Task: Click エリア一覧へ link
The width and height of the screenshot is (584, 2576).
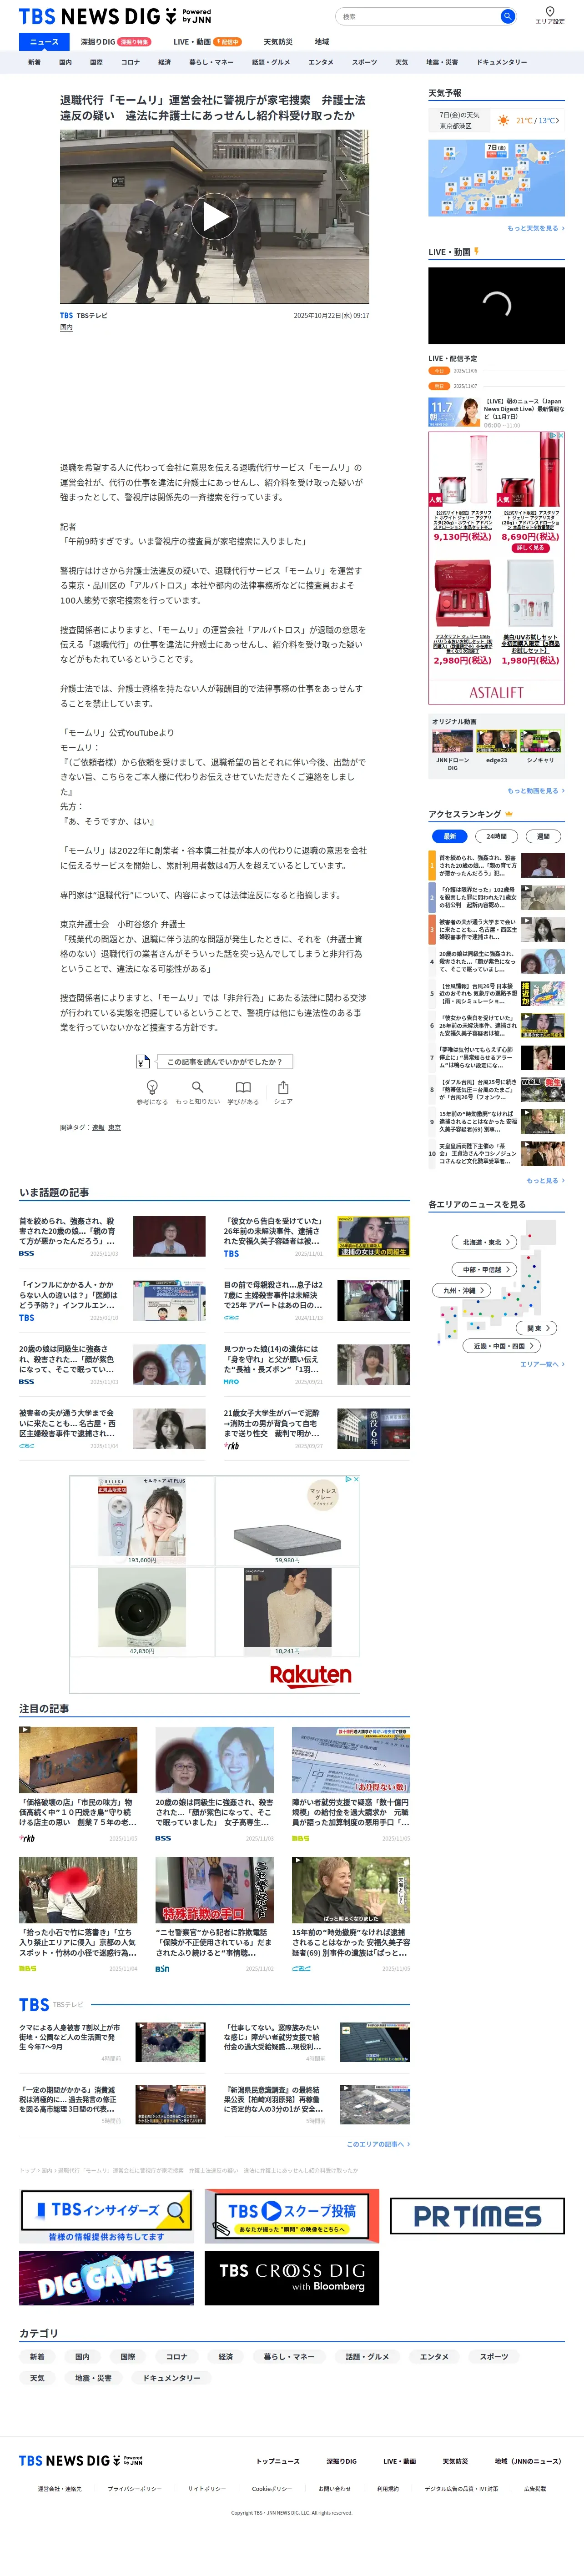Action: (x=542, y=1364)
